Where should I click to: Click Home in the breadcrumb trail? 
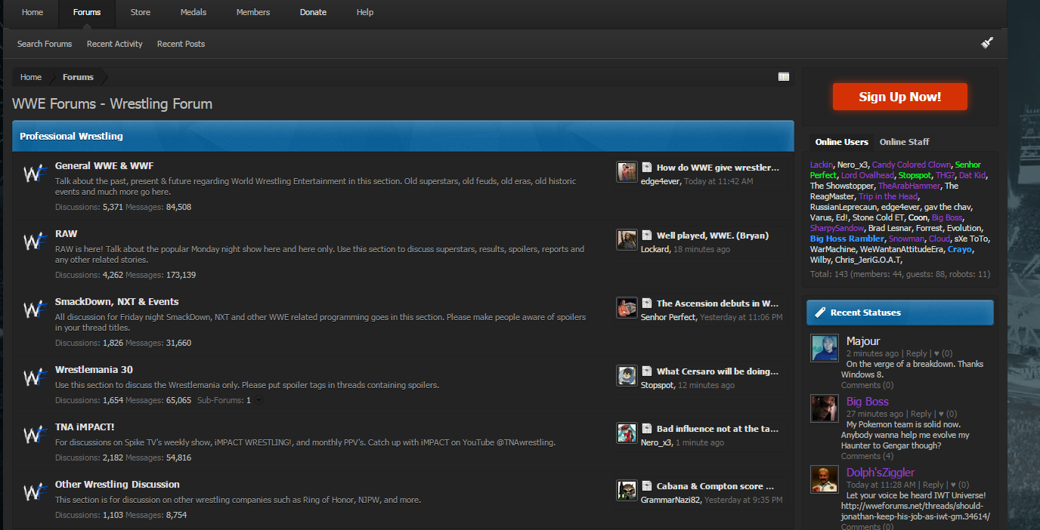(31, 77)
